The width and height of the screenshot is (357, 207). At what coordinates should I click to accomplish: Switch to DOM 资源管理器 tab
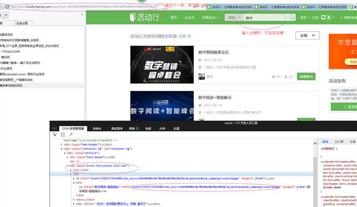pyautogui.click(x=73, y=128)
